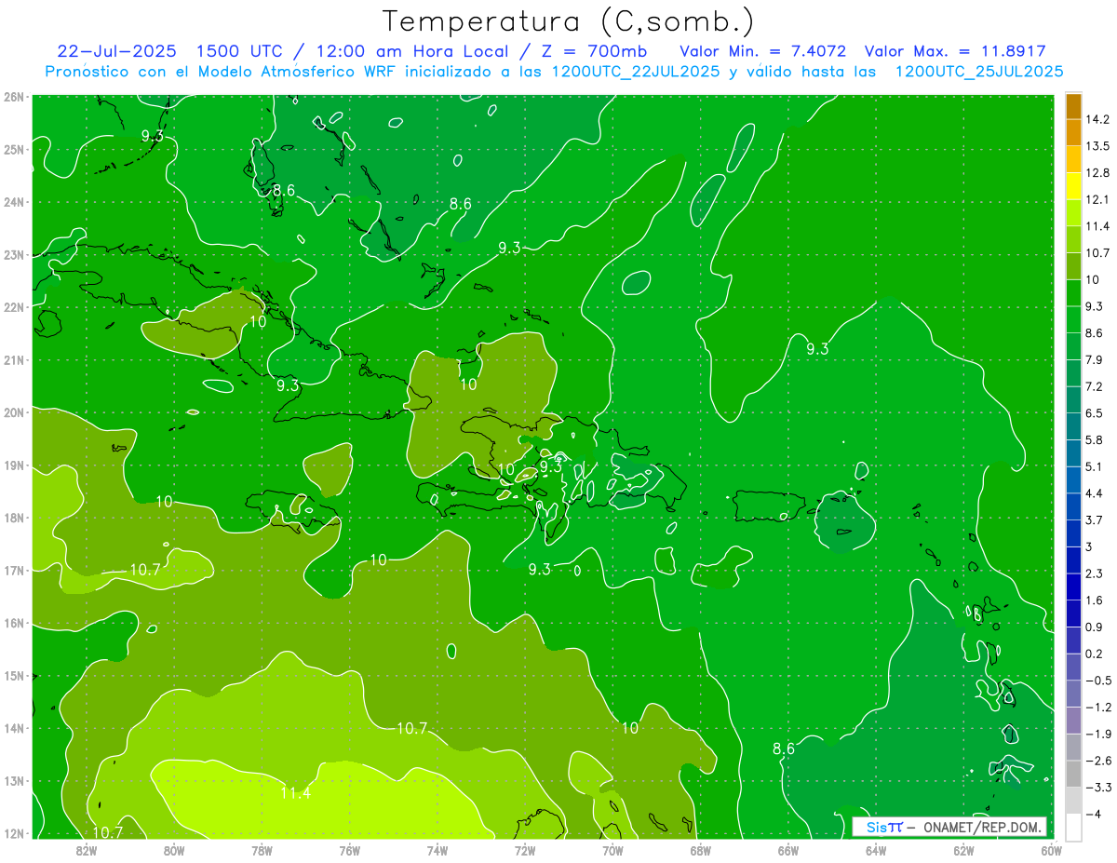Image resolution: width=1117 pixels, height=863 pixels.
Task: Click the '82W' longitude axis label
Action: coord(87,849)
